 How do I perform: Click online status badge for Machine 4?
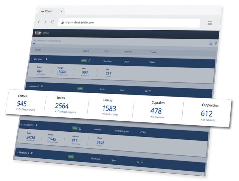[x=71, y=157]
